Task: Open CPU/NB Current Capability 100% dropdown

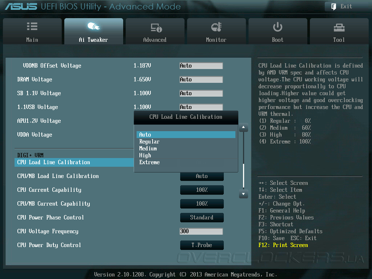Action: [x=202, y=203]
